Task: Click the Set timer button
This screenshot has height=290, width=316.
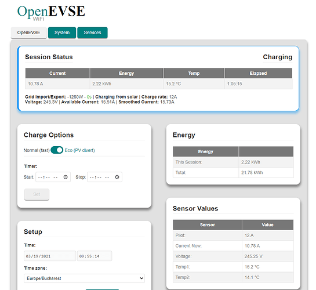Action: tap(37, 194)
